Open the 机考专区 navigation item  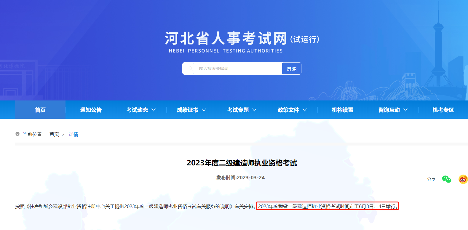443,110
